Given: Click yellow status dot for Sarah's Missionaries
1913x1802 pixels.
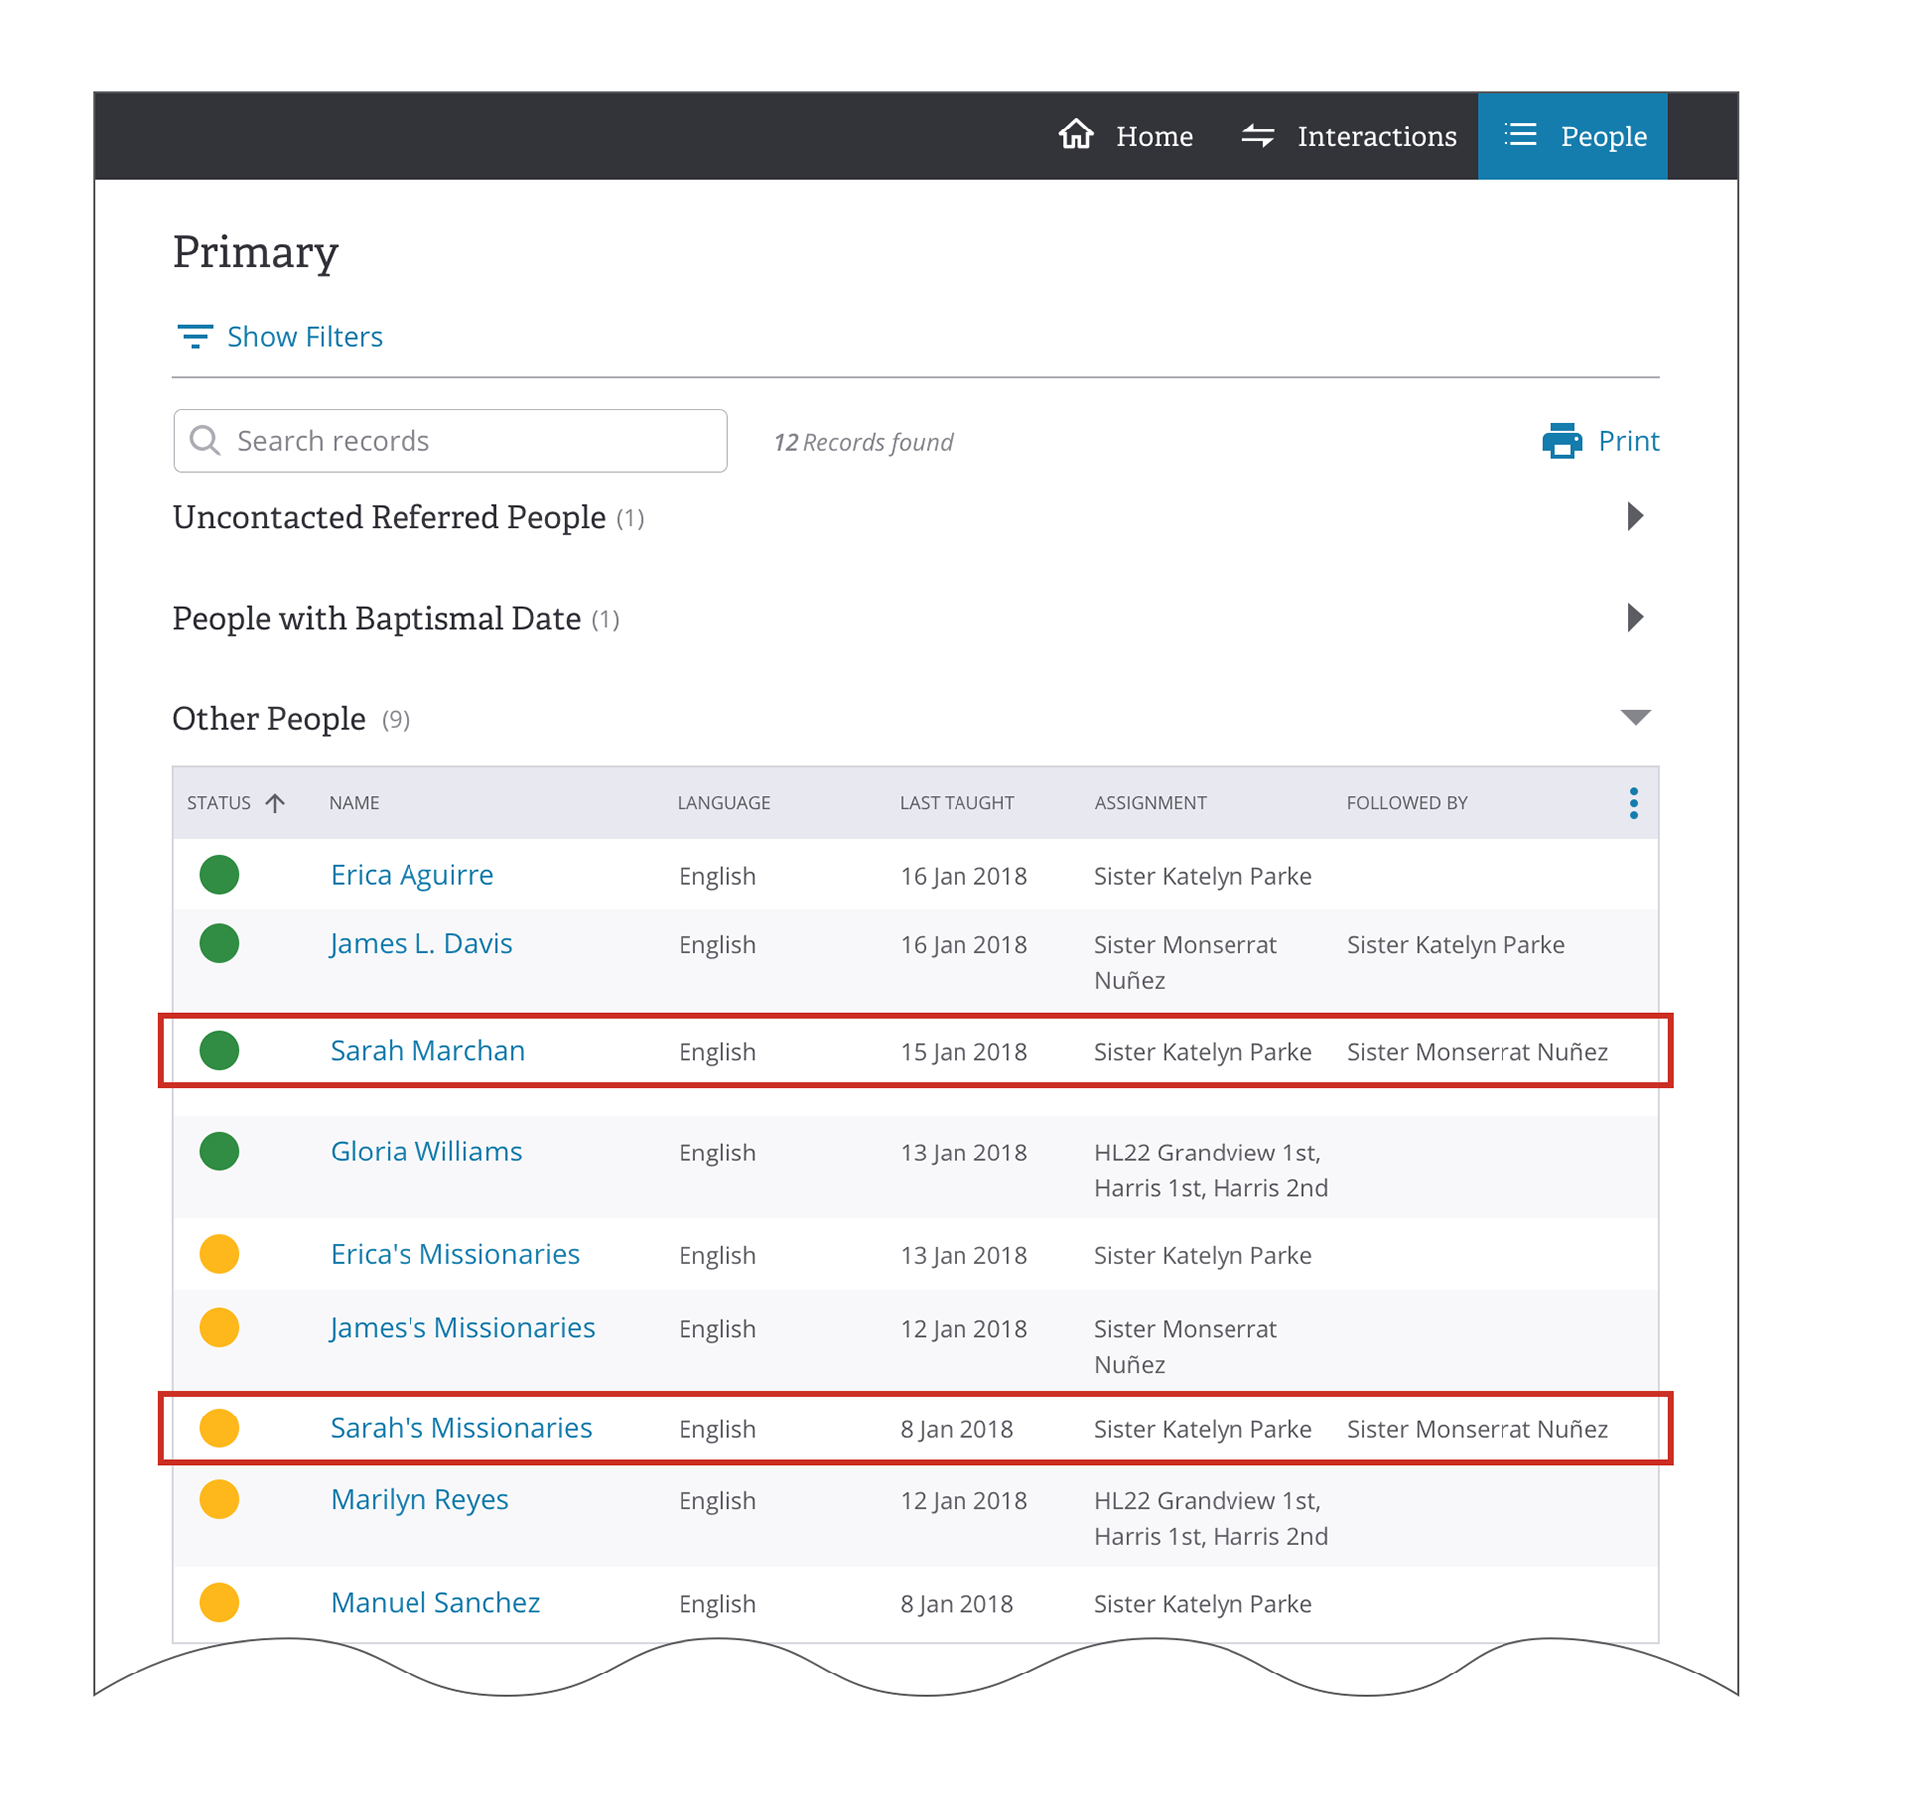Looking at the screenshot, I should (219, 1428).
